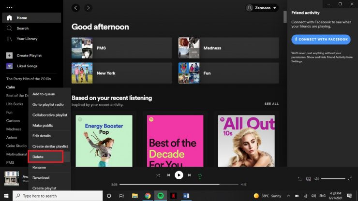Open the notification center icon
Viewport: 358px width, 201px height.
[349, 196]
